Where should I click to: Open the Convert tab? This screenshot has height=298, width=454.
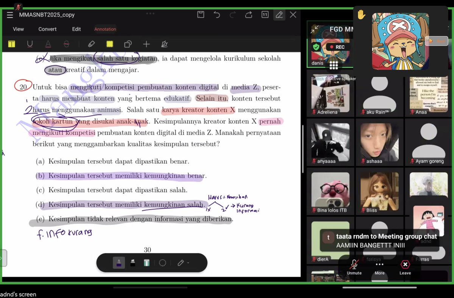(47, 29)
